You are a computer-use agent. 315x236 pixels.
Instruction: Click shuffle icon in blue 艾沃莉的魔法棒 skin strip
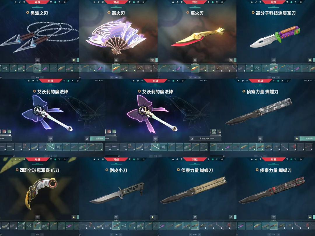click(58, 147)
